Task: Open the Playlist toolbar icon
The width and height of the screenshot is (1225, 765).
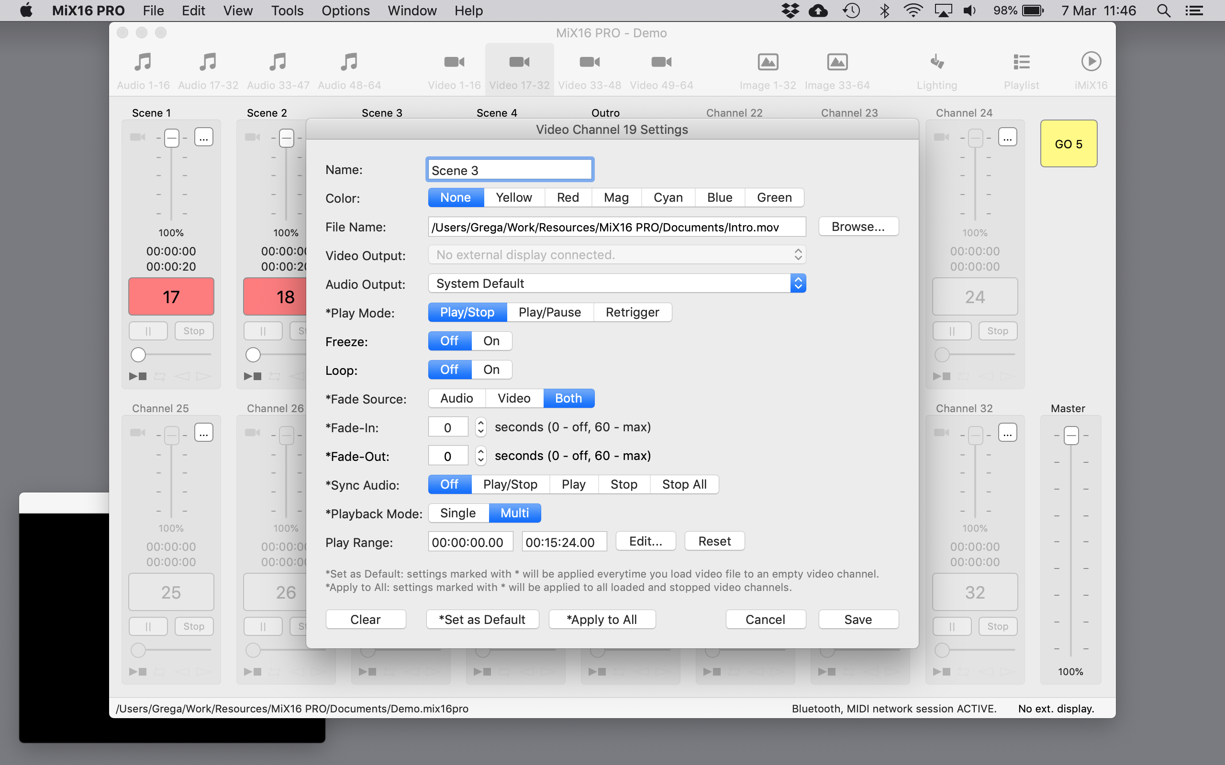Action: 1021,62
